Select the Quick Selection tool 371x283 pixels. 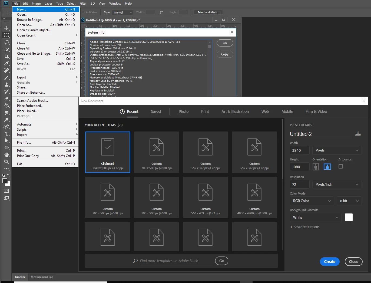click(x=6, y=49)
